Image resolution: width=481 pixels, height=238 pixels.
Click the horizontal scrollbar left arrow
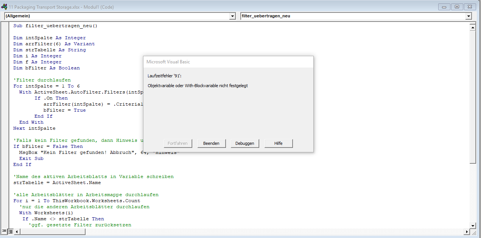pyautogui.click(x=17, y=231)
